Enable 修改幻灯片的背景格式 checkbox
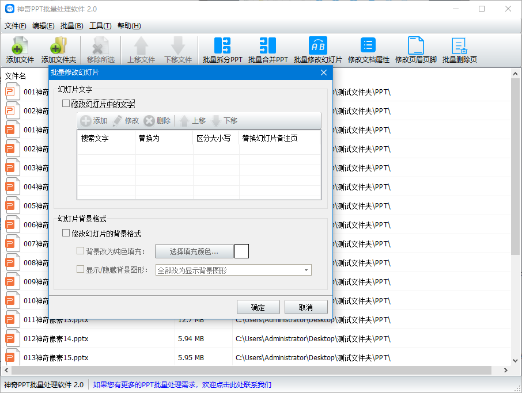This screenshot has height=393, width=522. 66,233
